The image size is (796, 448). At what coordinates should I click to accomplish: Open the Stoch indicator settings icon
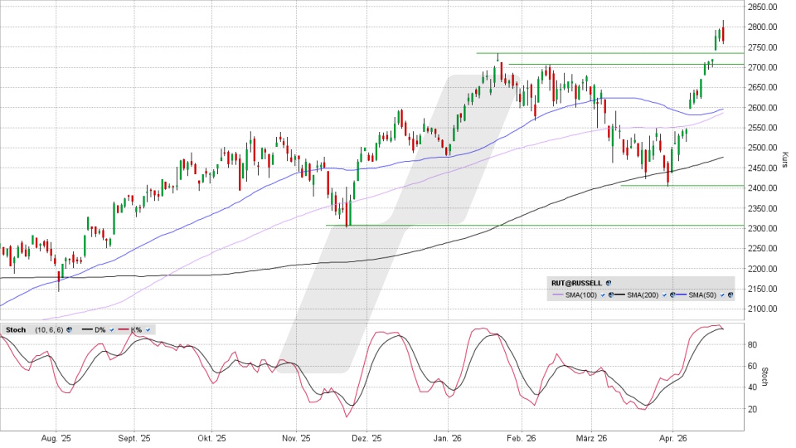70,329
